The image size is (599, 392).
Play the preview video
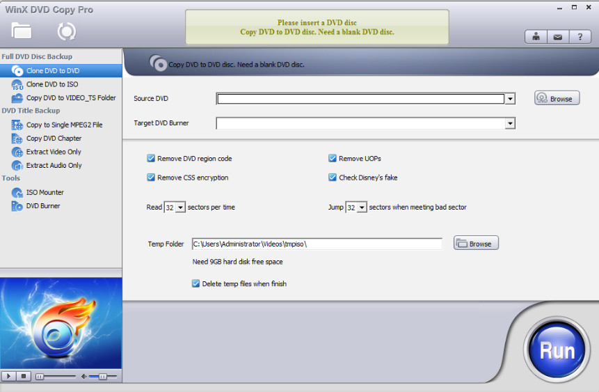[8, 376]
